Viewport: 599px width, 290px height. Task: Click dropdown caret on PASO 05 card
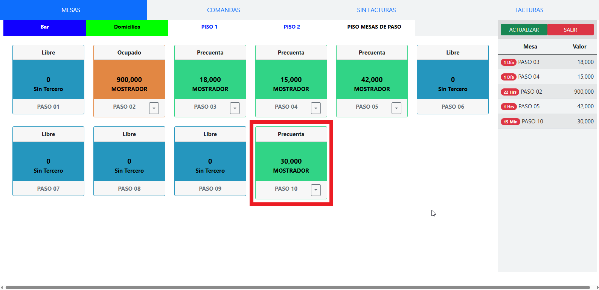396,108
